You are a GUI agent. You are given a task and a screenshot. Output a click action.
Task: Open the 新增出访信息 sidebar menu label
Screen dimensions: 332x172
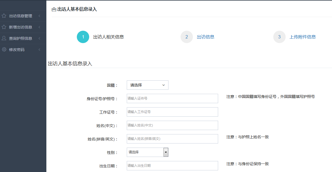pos(21,27)
